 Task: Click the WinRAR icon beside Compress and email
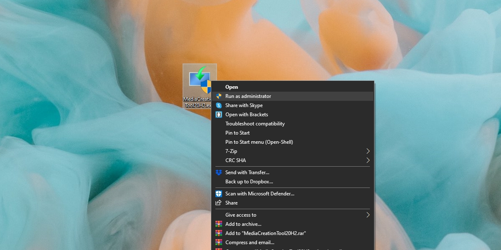click(x=218, y=242)
